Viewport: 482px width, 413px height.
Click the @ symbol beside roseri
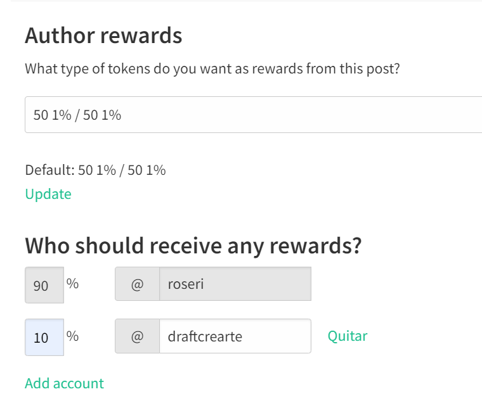137,284
